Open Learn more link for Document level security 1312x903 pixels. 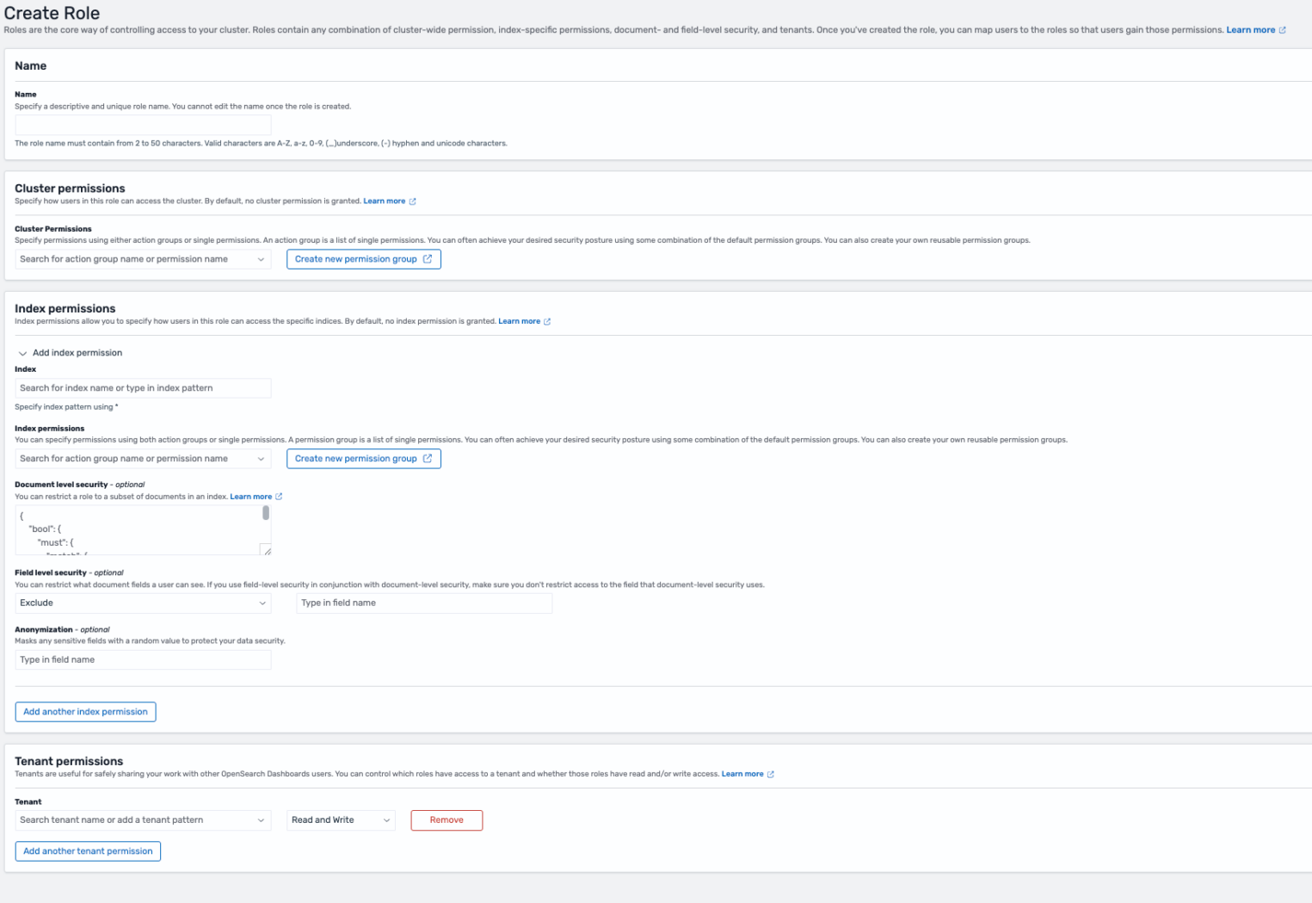click(250, 497)
